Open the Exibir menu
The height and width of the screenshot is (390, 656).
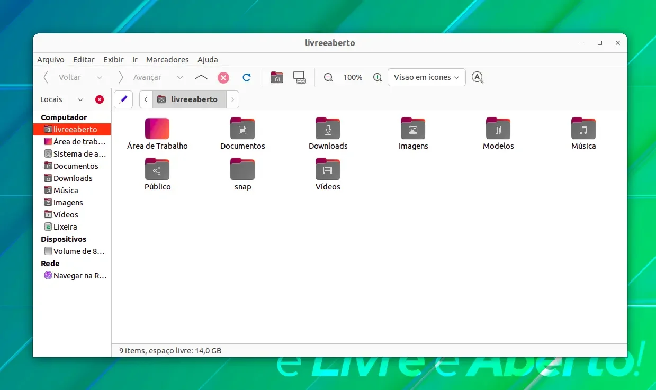point(113,60)
